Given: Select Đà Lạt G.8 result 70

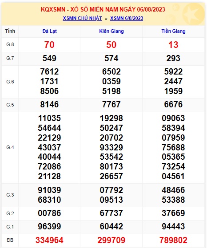Looking at the screenshot, I should pyautogui.click(x=49, y=45).
